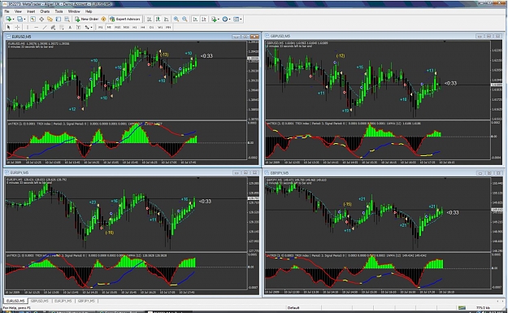Select H1 timeframe

(x=134, y=27)
